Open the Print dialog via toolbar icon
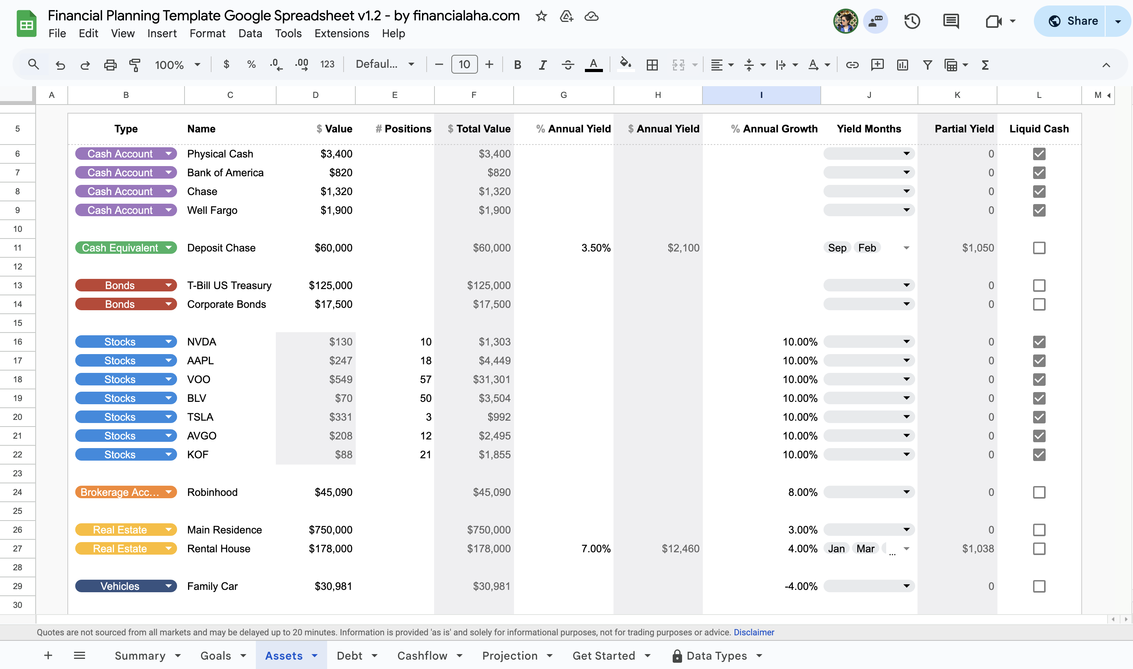This screenshot has height=669, width=1133. pos(110,65)
